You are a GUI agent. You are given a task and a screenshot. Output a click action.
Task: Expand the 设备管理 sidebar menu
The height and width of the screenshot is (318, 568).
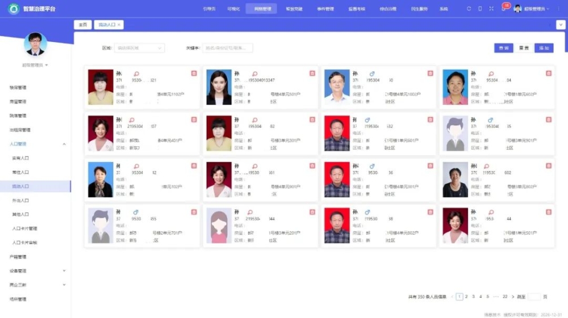[64, 271]
